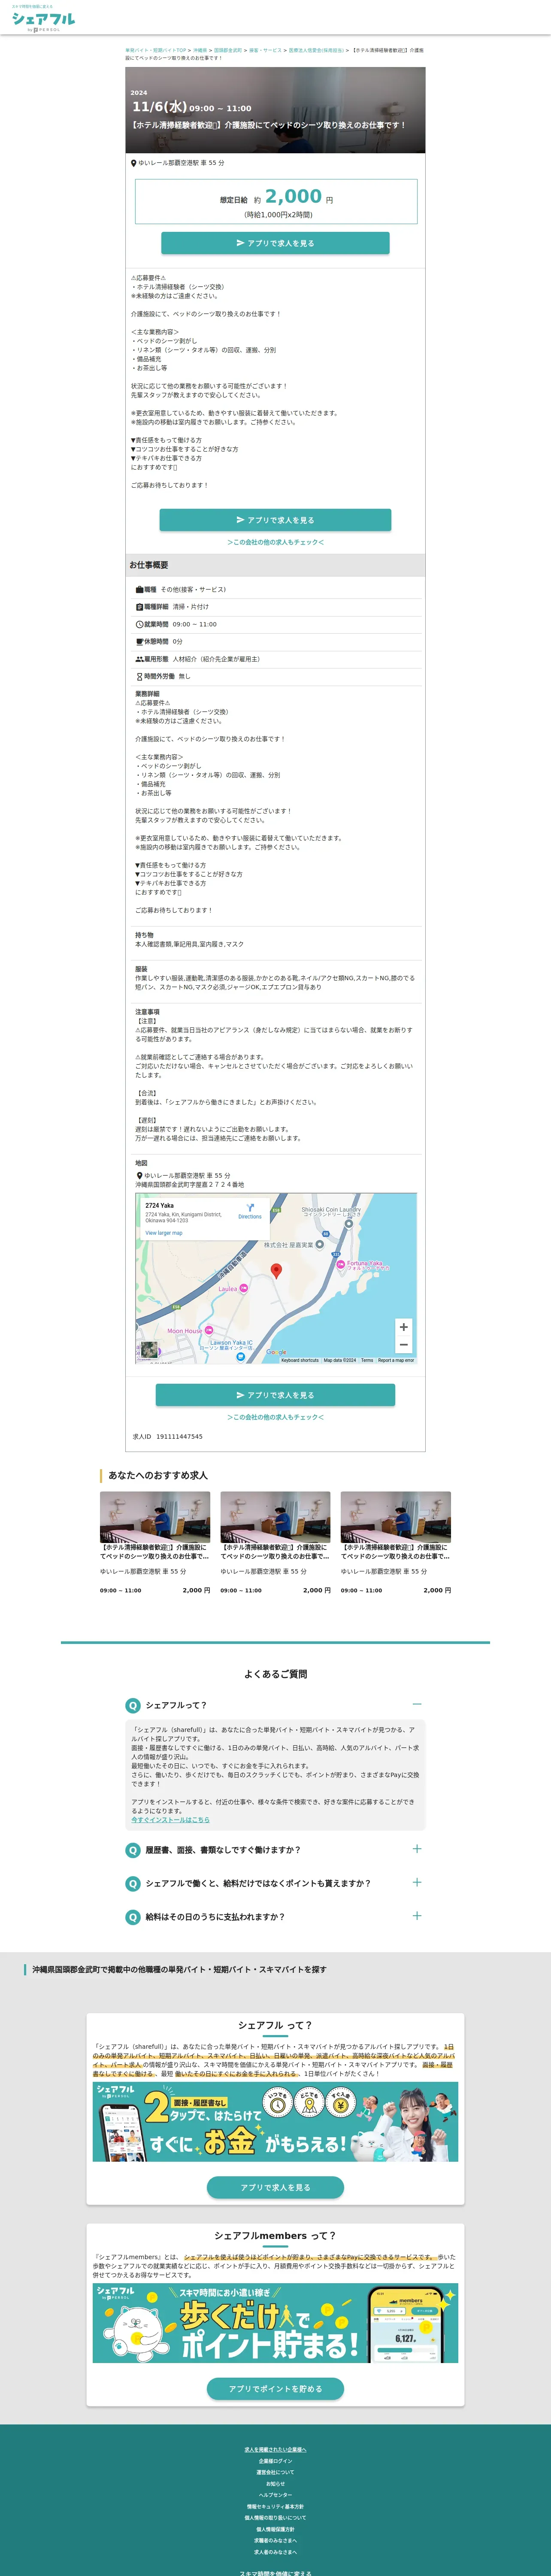Open the 接客・サービス breadcrumb link

tap(265, 50)
